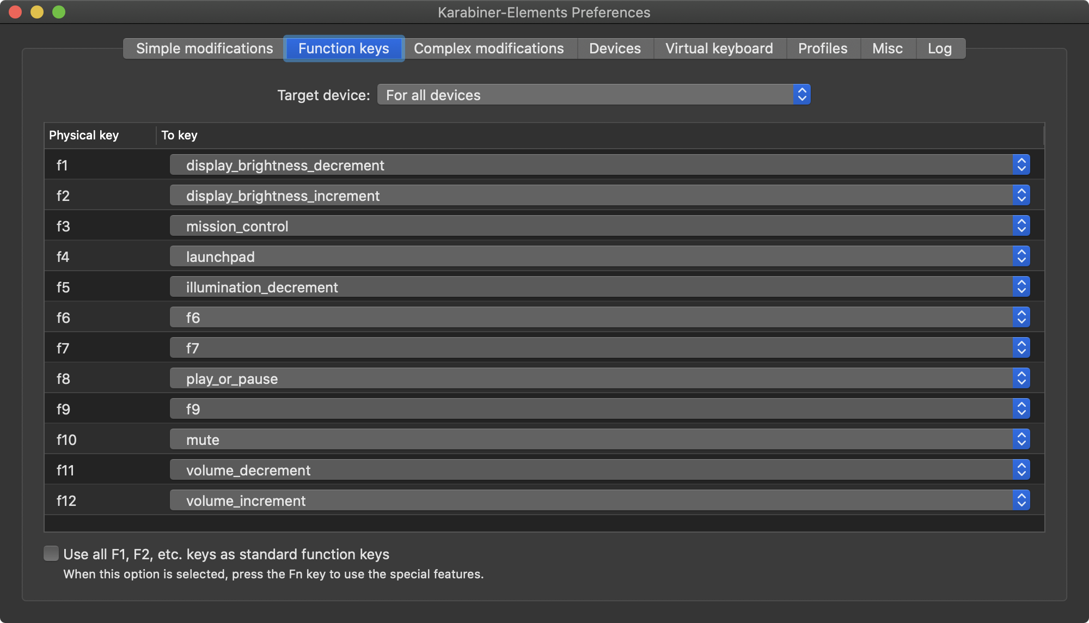Change the f3 mission_control mapping
The width and height of the screenshot is (1089, 623).
[x=599, y=226]
